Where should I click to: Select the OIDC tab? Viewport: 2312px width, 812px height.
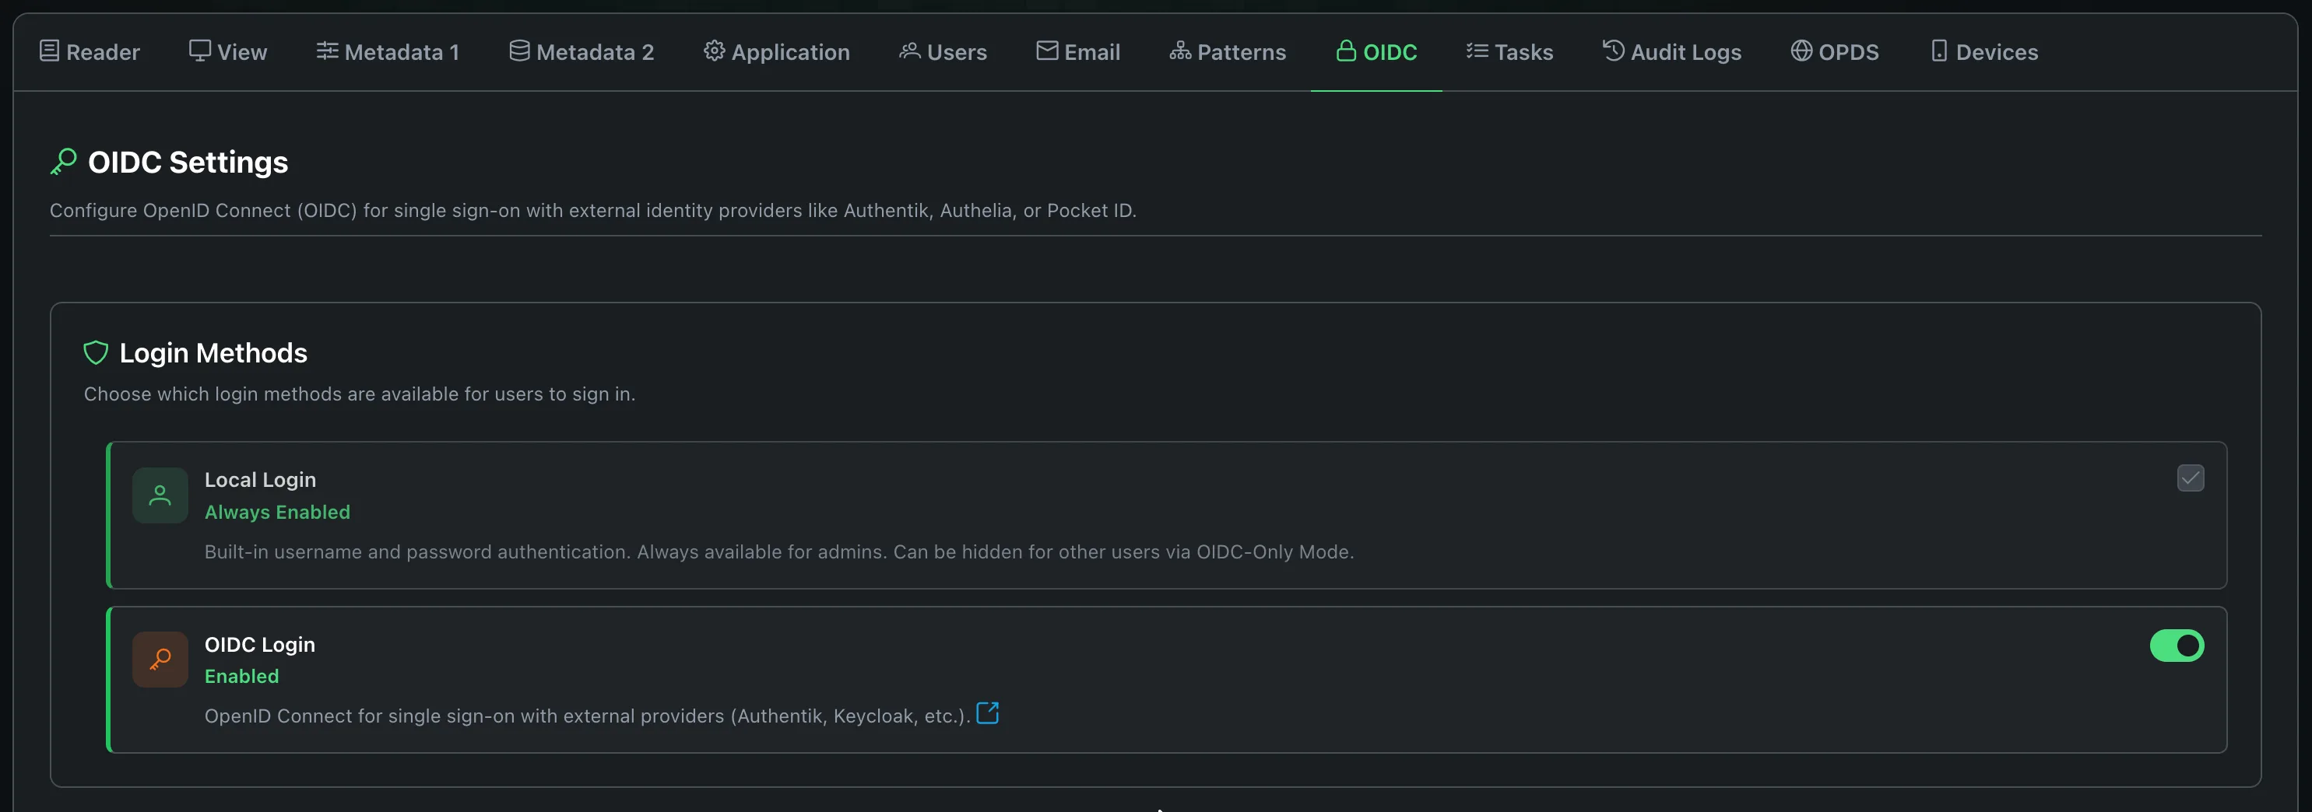click(1376, 52)
